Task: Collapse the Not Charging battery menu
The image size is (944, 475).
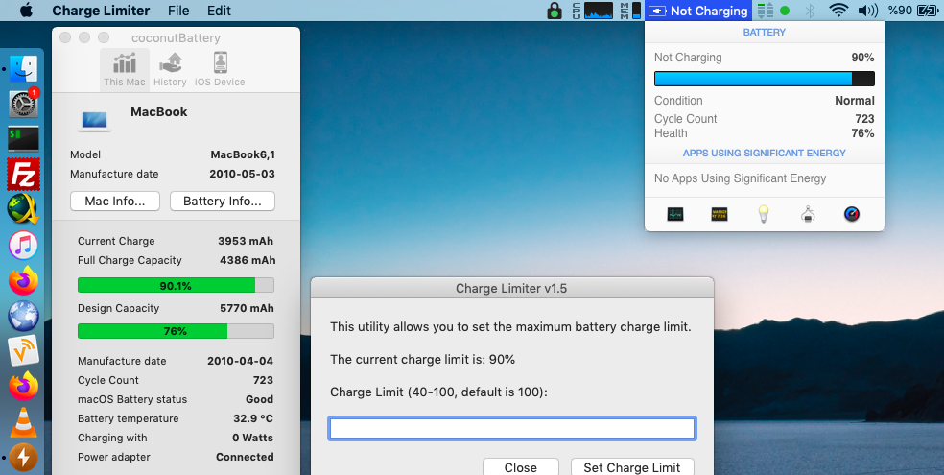Action: (x=698, y=11)
